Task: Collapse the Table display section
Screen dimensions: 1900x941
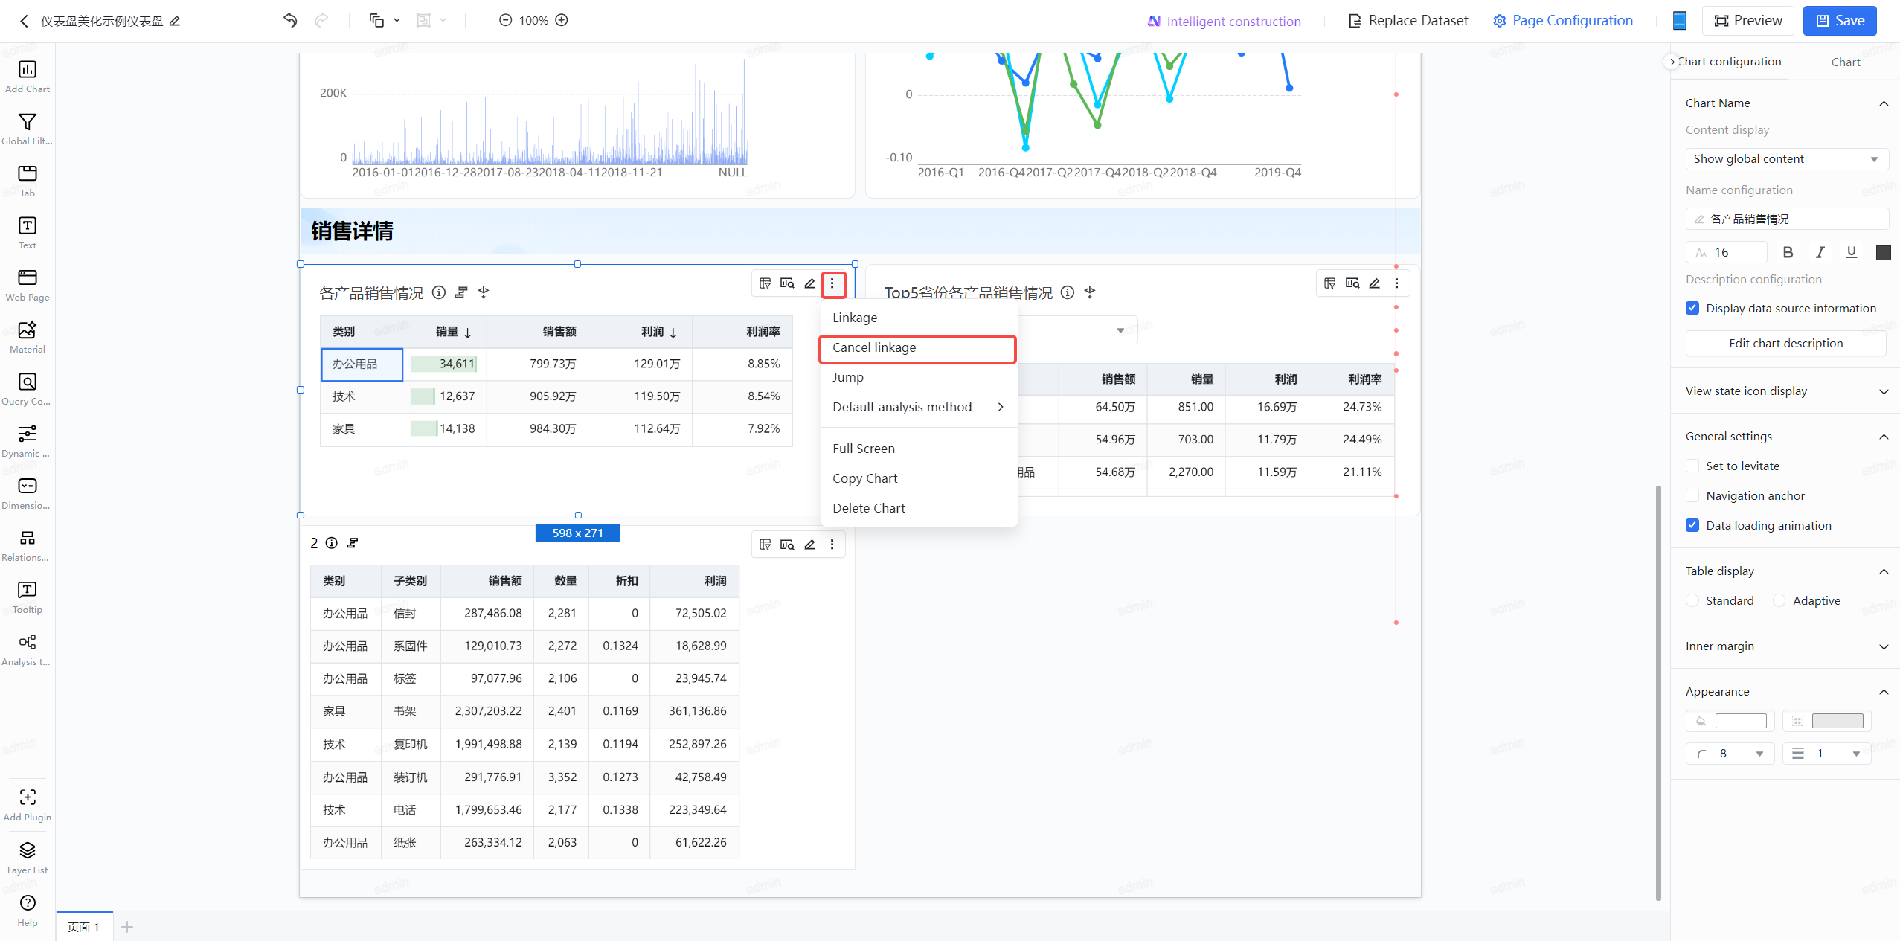Action: tap(1884, 571)
